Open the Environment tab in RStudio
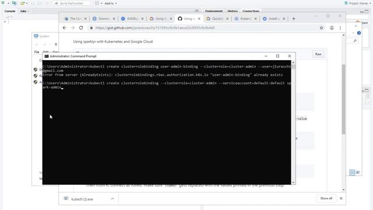This screenshot has height=210, width=373. (x=214, y=11)
